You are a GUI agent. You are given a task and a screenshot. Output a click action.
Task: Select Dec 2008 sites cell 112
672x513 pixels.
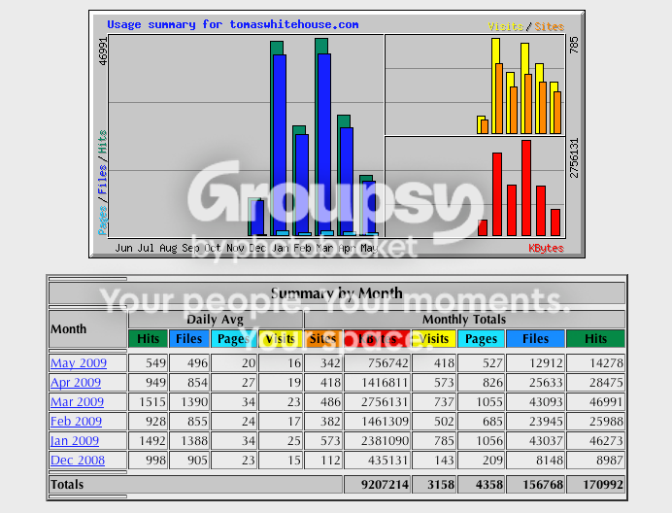point(323,461)
